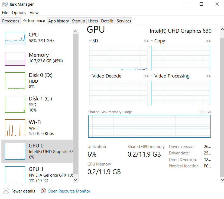The height and width of the screenshot is (199, 224).
Task: Click Open Resource Monitor link
Action: coord(69,191)
